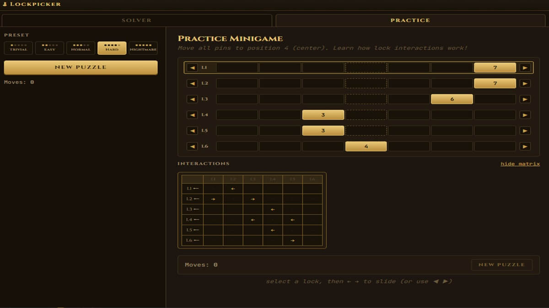Click matrix row L2 arrow under column L1
This screenshot has height=308, width=549.
point(213,199)
